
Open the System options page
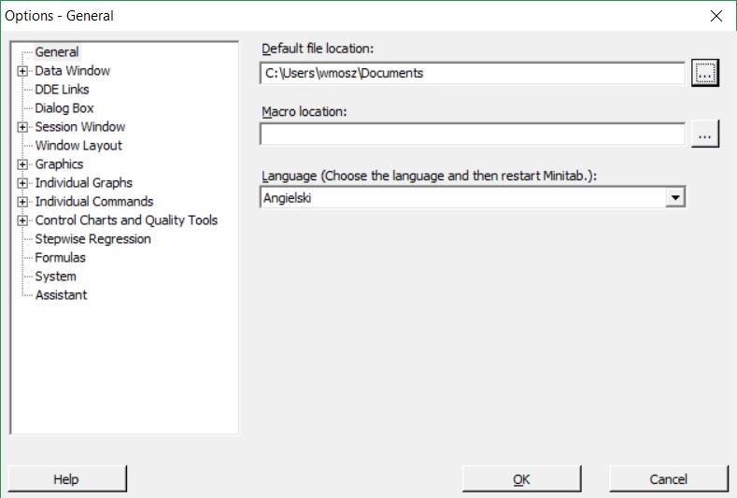pyautogui.click(x=55, y=277)
